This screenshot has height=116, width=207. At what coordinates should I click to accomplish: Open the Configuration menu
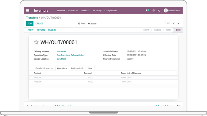(110, 10)
